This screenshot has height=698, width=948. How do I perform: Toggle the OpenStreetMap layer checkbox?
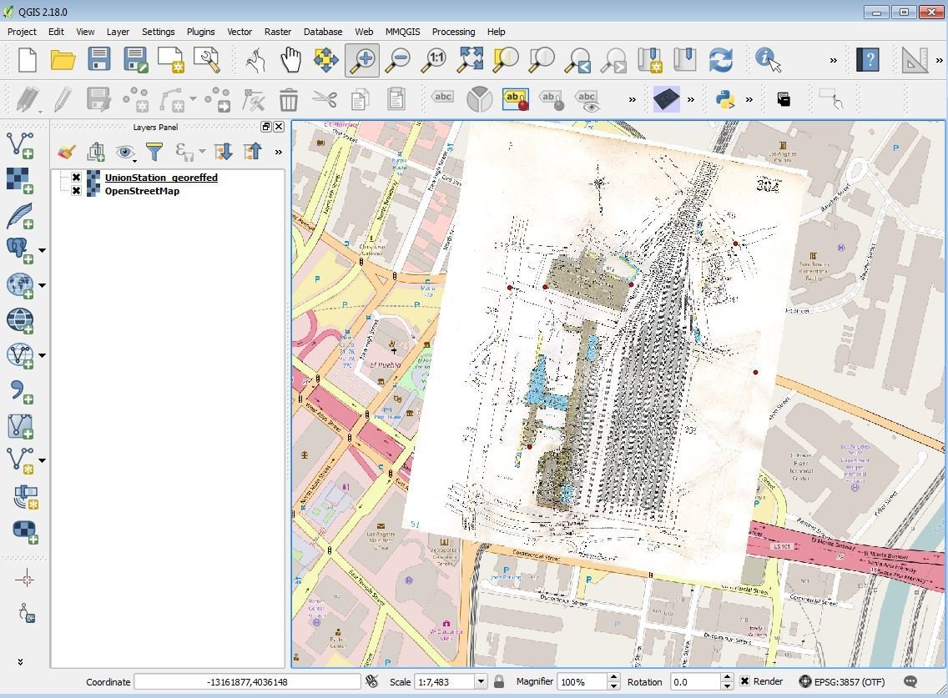(77, 191)
